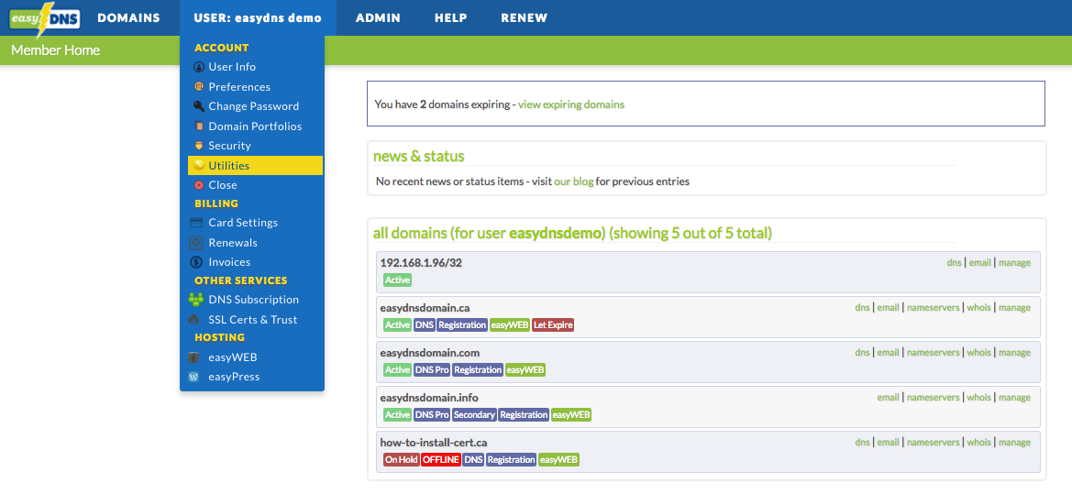The image size is (1072, 494).
Task: Select Renewals under Billing
Action: click(x=233, y=243)
